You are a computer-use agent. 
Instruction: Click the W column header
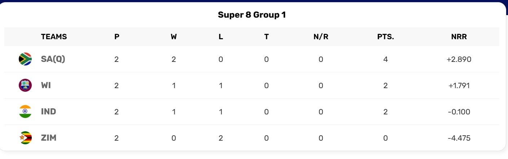click(x=174, y=37)
